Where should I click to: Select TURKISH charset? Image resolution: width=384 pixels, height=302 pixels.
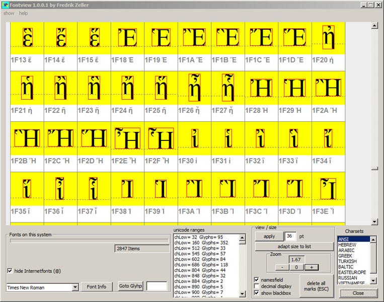point(354,261)
